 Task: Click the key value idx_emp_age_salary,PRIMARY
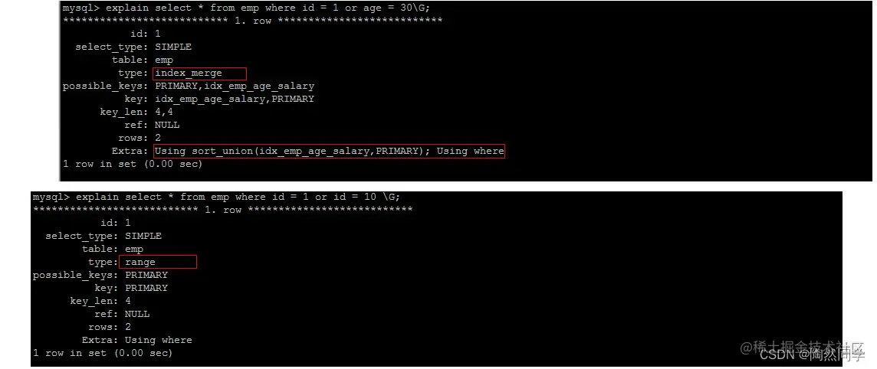tap(235, 100)
